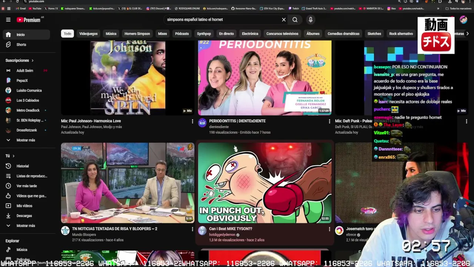This screenshot has height=267, width=474.
Task: Click the magnifier search button
Action: point(295,20)
